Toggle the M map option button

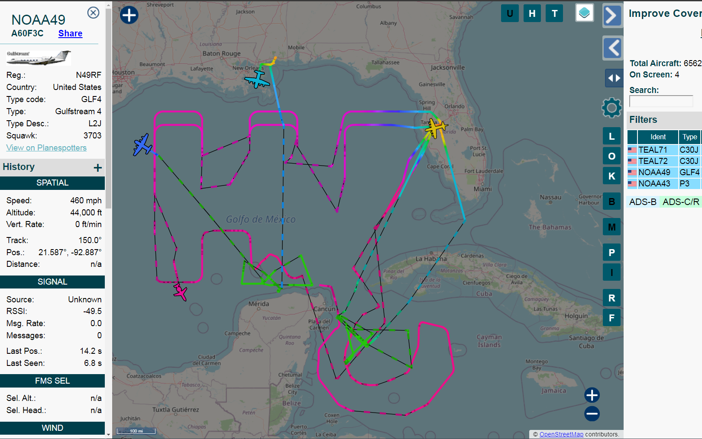pos(611,227)
